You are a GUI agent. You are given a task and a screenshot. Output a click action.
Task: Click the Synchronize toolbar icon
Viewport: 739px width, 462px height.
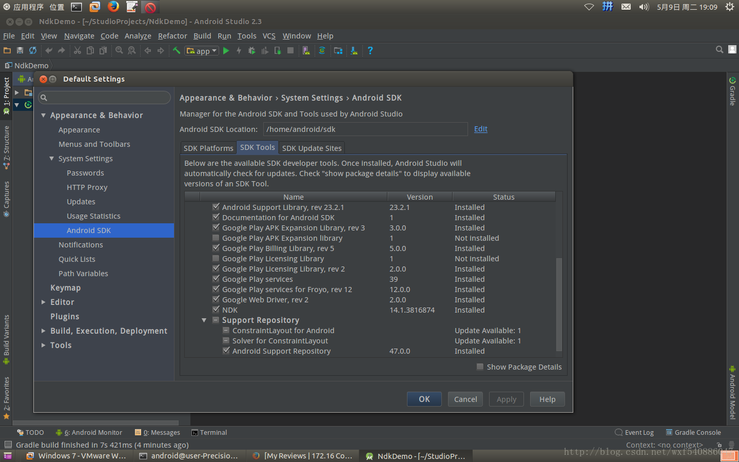pos(33,50)
